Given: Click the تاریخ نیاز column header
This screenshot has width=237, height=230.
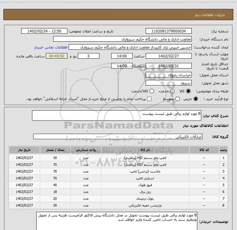Looking at the screenshot, I should [x=24, y=150].
